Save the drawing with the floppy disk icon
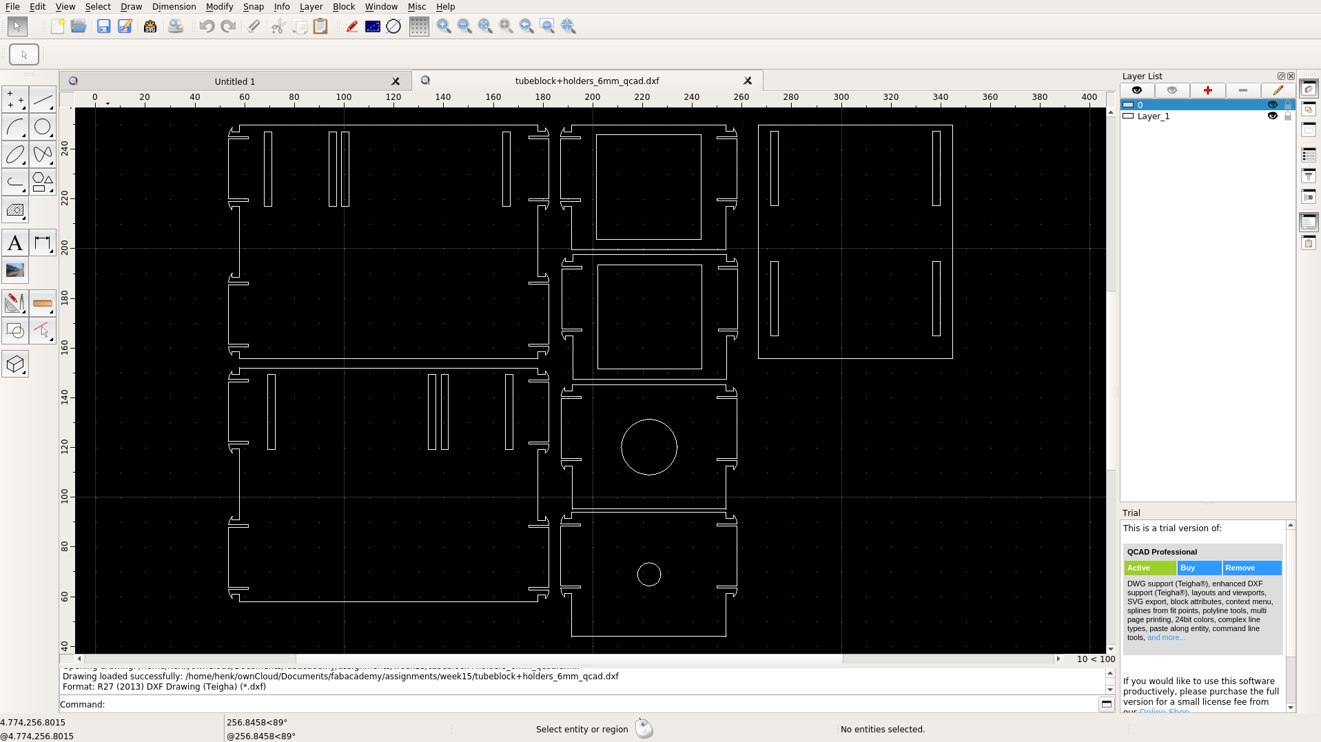 [x=103, y=26]
